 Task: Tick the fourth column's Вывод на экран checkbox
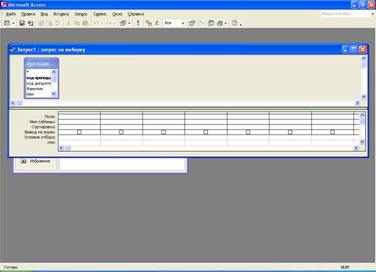click(206, 132)
